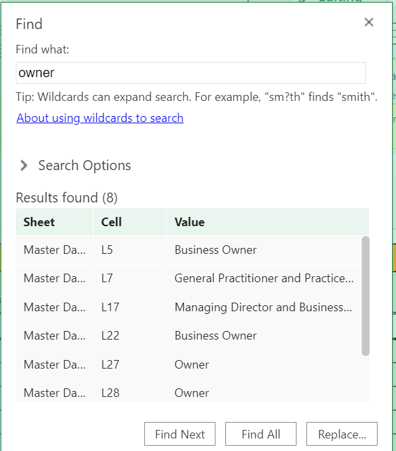Click the results list vertical scrollbar
The image size is (396, 451).
pyautogui.click(x=366, y=295)
